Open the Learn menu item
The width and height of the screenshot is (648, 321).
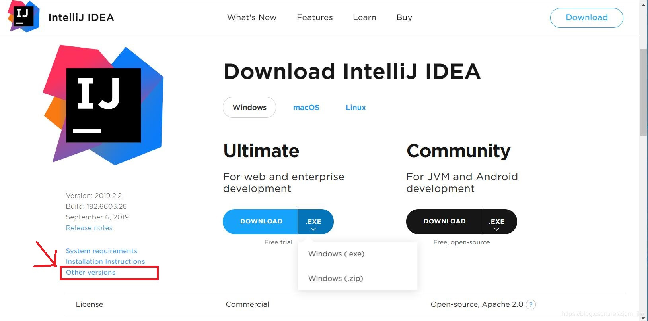364,17
